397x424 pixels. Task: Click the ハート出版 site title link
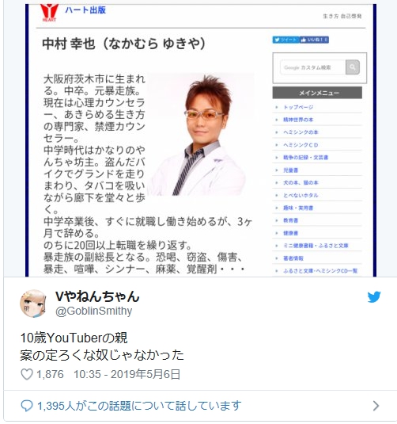point(85,10)
